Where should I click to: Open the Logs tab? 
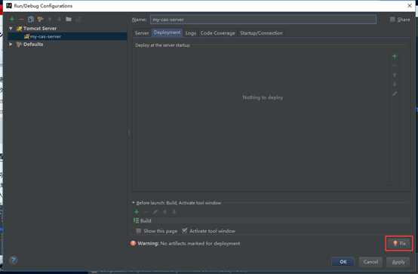point(191,33)
